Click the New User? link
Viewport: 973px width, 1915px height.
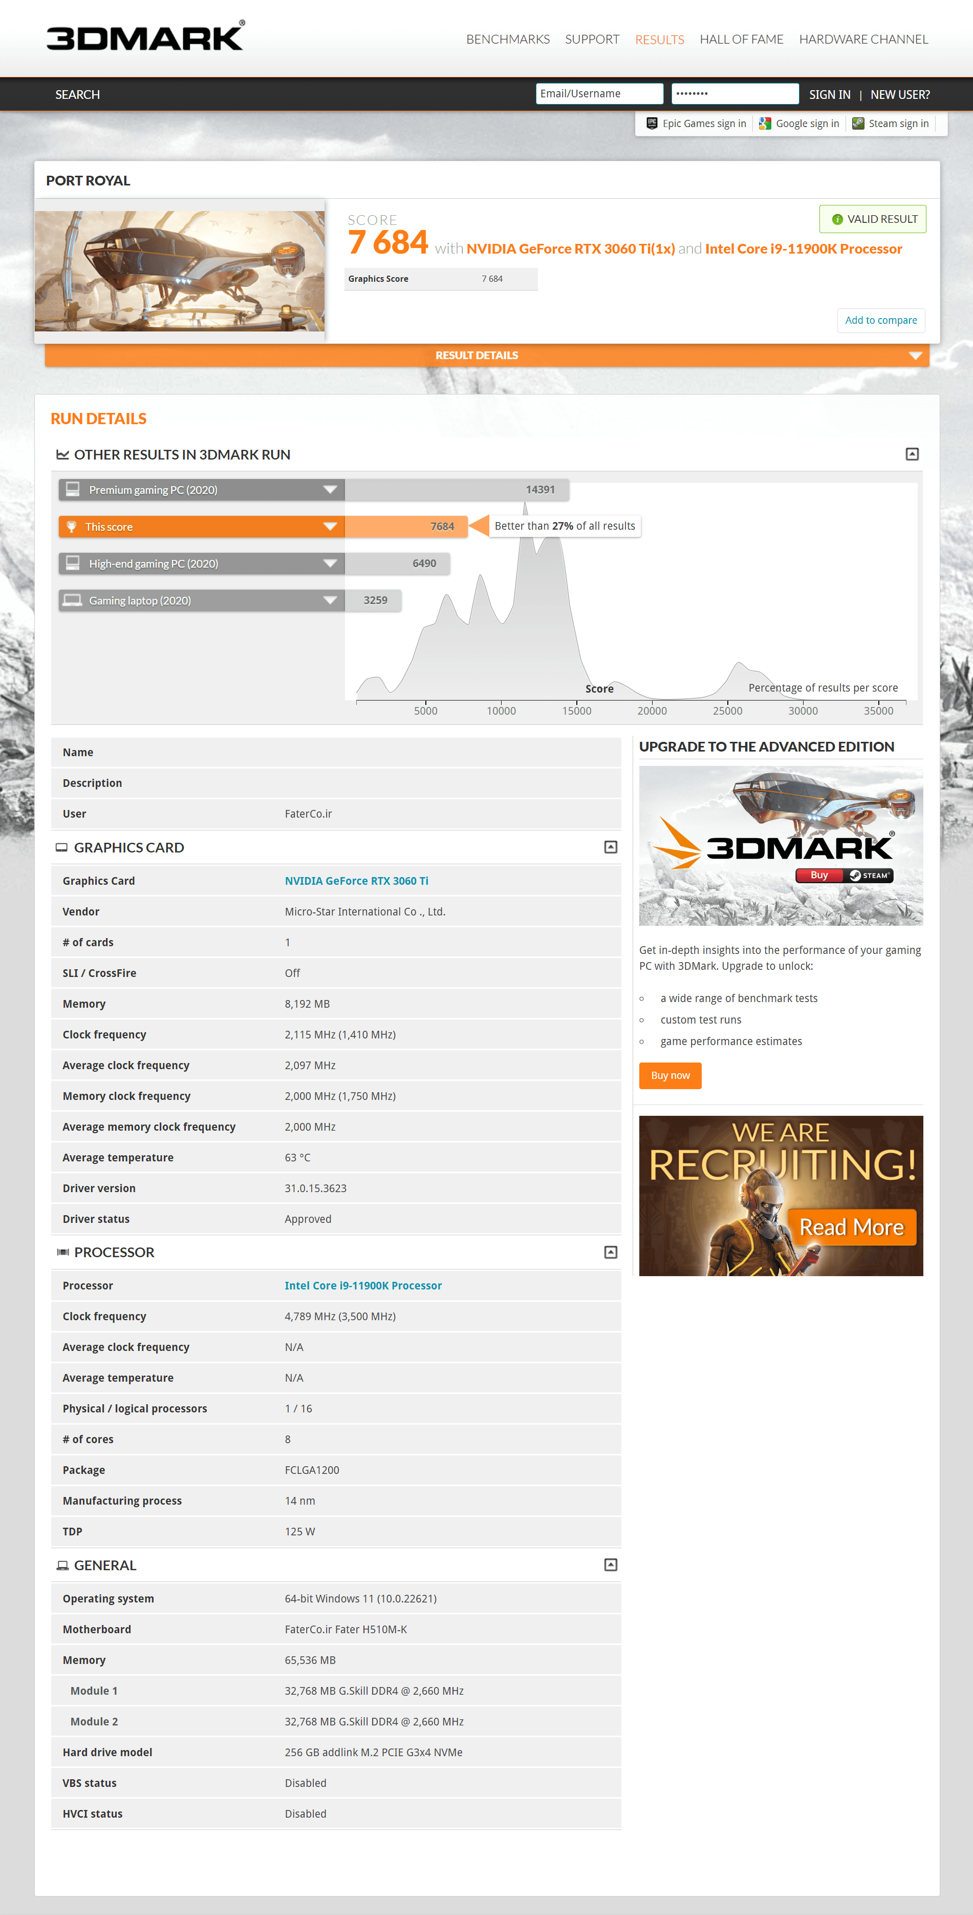(899, 94)
